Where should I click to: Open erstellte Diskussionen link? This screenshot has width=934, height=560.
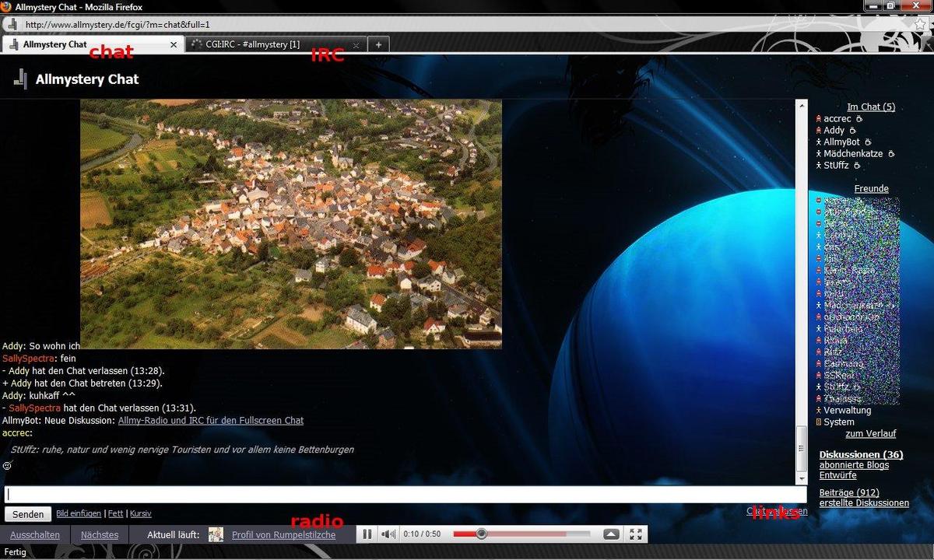[864, 503]
